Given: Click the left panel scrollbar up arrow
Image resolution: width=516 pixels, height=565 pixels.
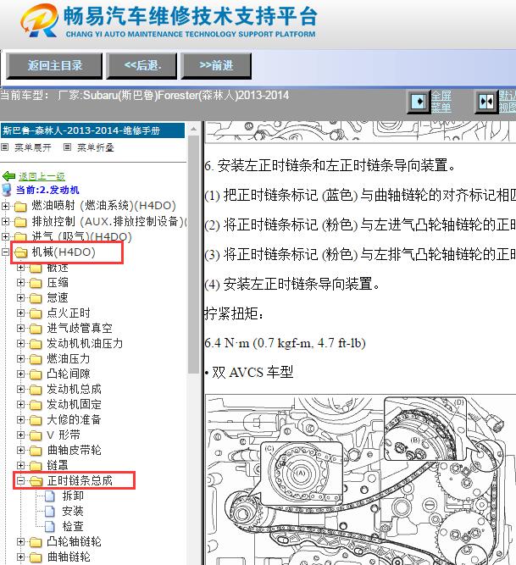Looking at the screenshot, I should pyautogui.click(x=193, y=129).
